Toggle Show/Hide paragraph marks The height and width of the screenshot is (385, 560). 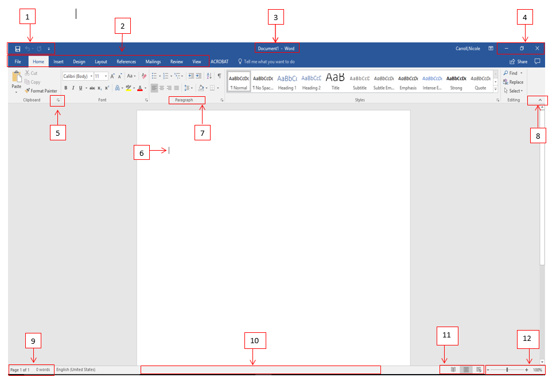[x=219, y=76]
